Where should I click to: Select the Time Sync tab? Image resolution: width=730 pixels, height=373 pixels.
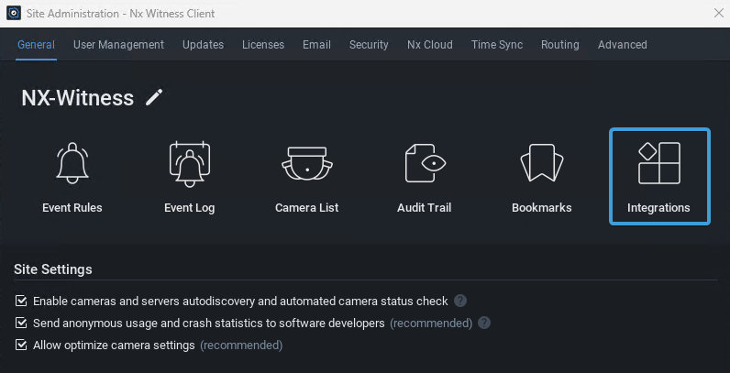(x=496, y=45)
